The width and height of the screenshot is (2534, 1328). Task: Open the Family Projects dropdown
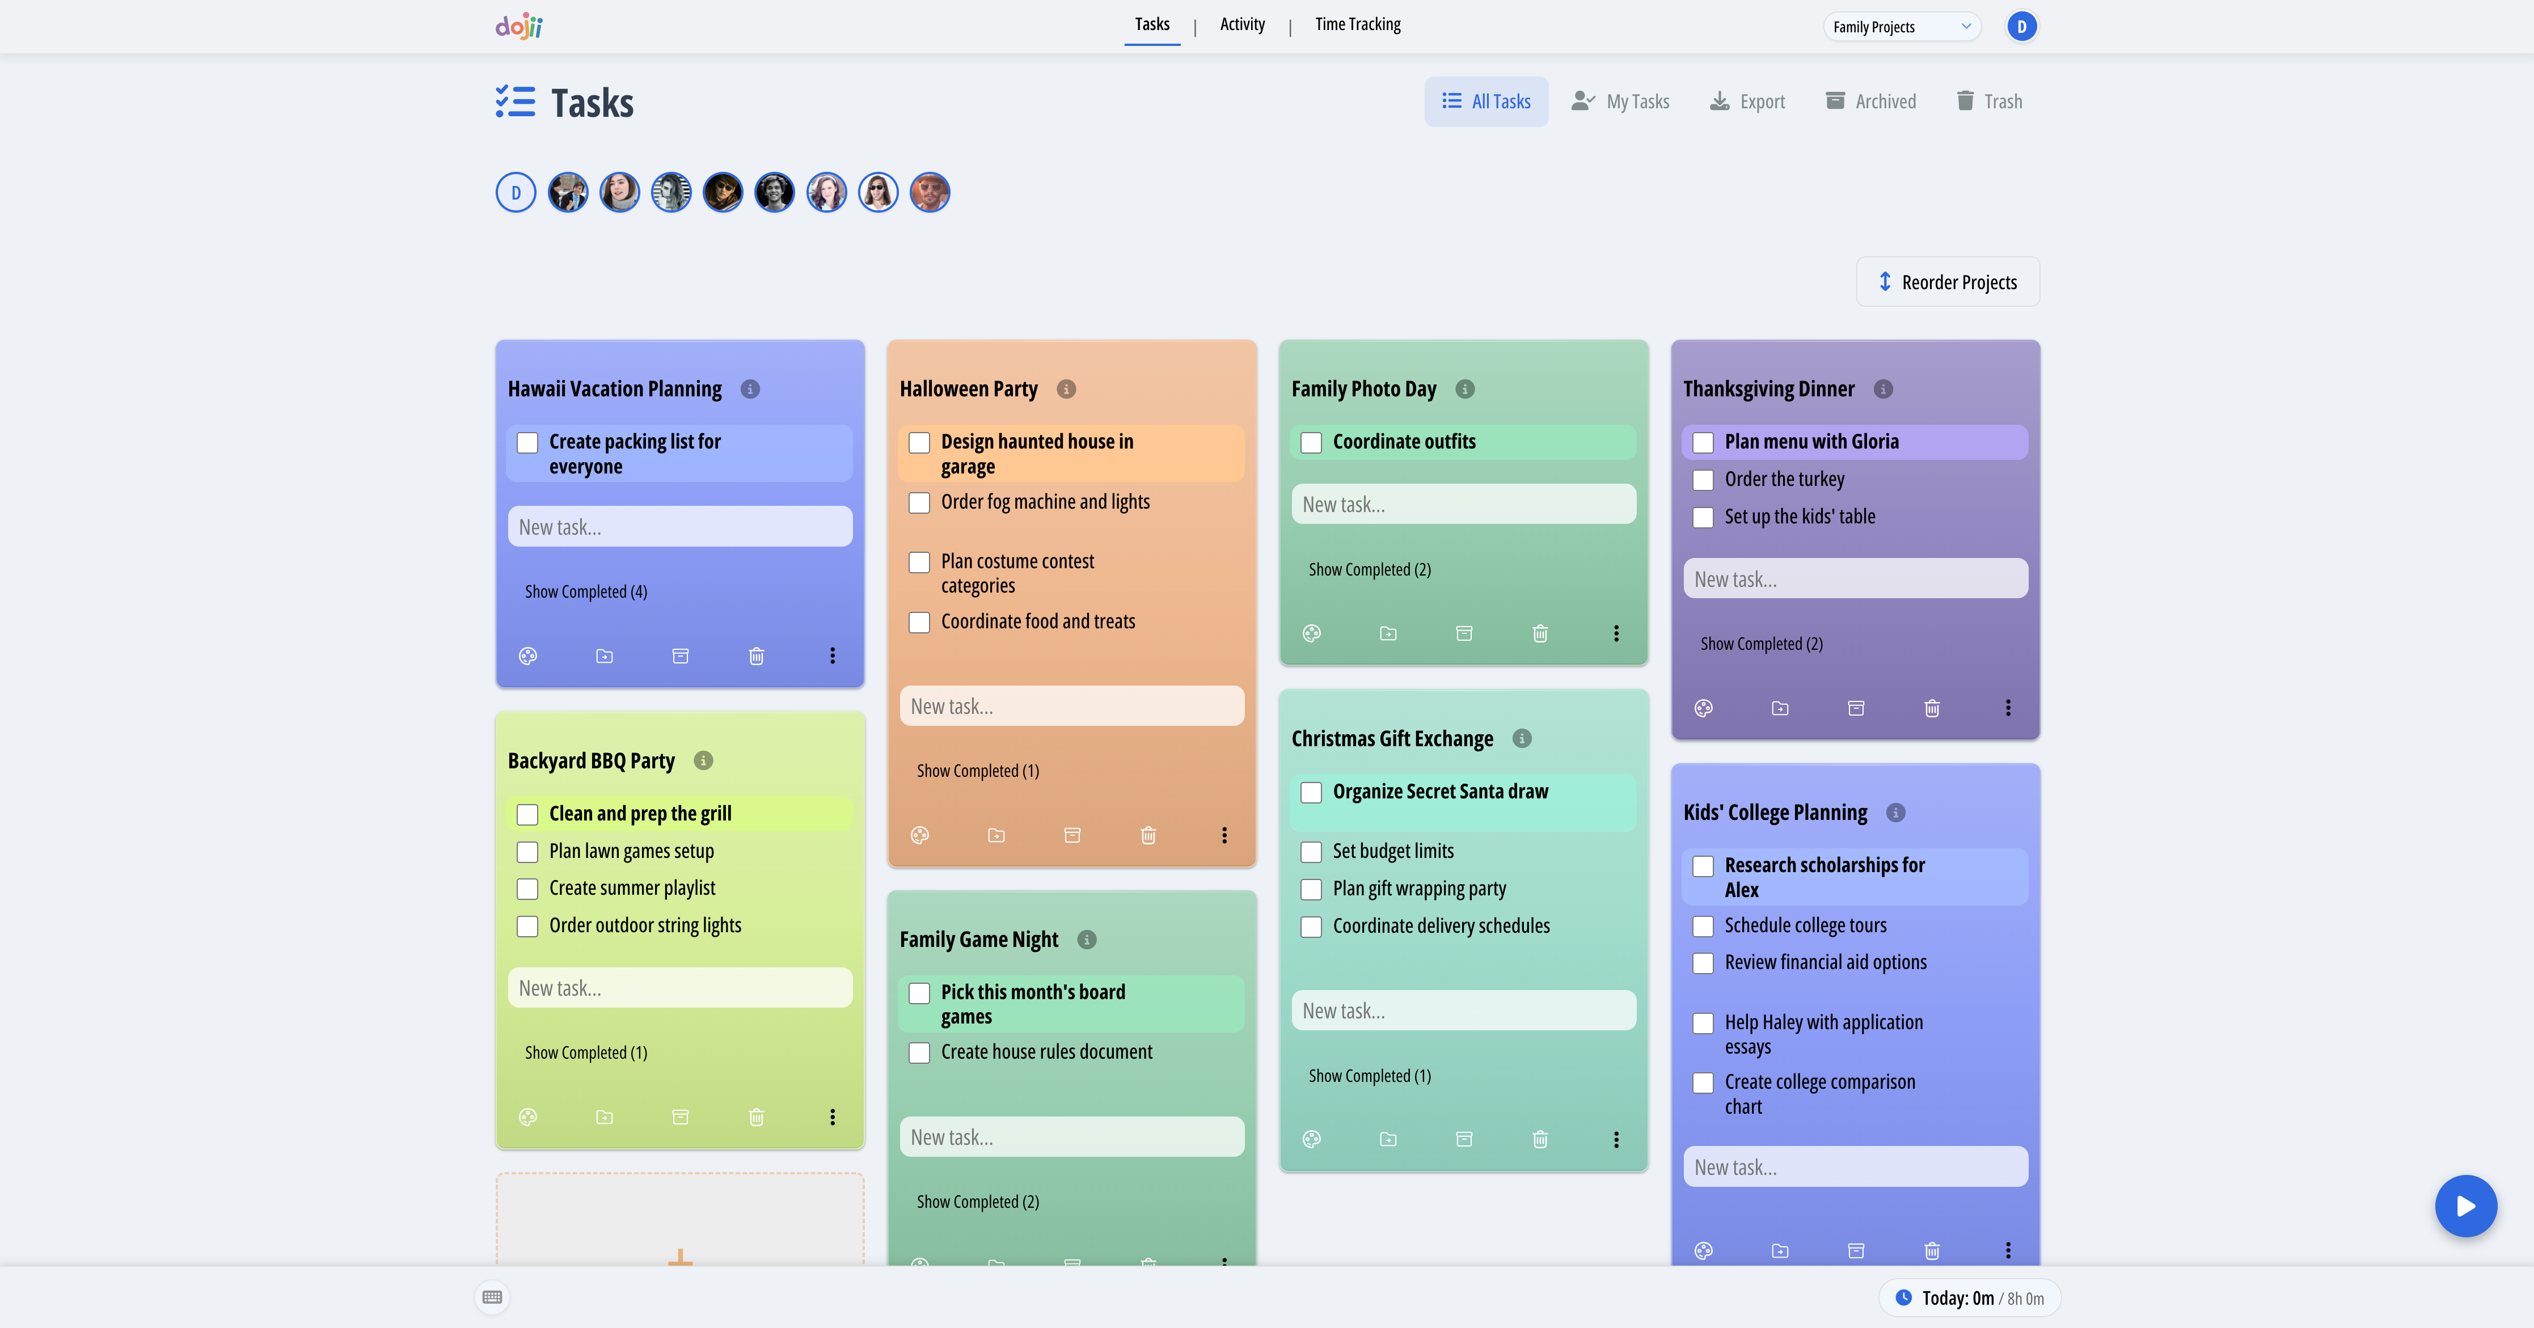pos(1900,26)
